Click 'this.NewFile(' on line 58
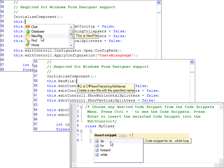Screen dimensions: 224x168 62,81
